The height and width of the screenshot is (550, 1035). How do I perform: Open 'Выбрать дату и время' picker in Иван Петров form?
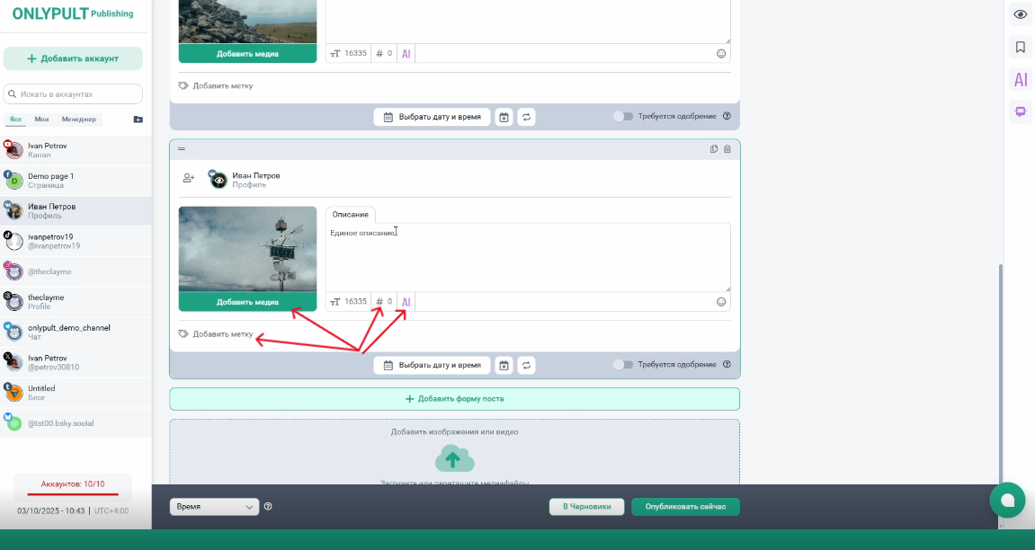433,366
